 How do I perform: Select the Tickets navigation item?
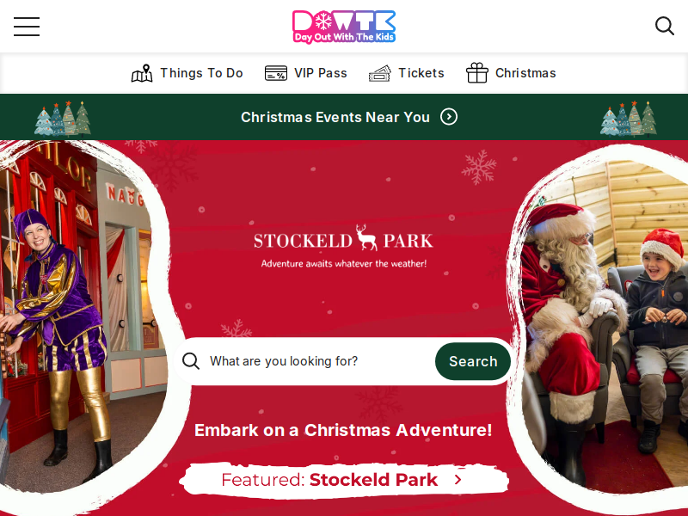406,73
